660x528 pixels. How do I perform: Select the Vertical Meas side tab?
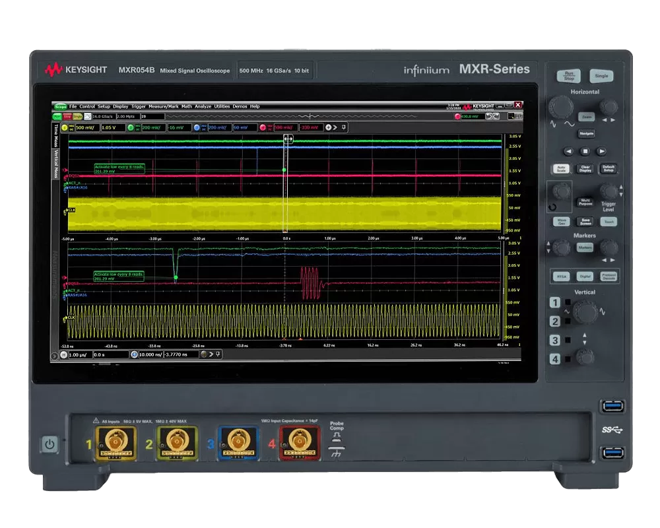[55, 164]
